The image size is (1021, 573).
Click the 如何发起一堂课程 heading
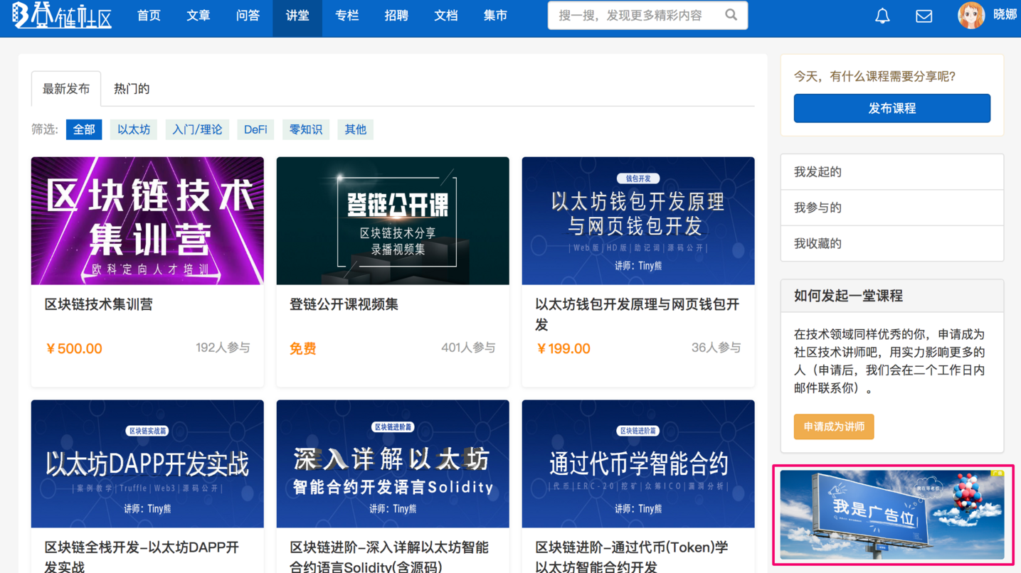(848, 296)
